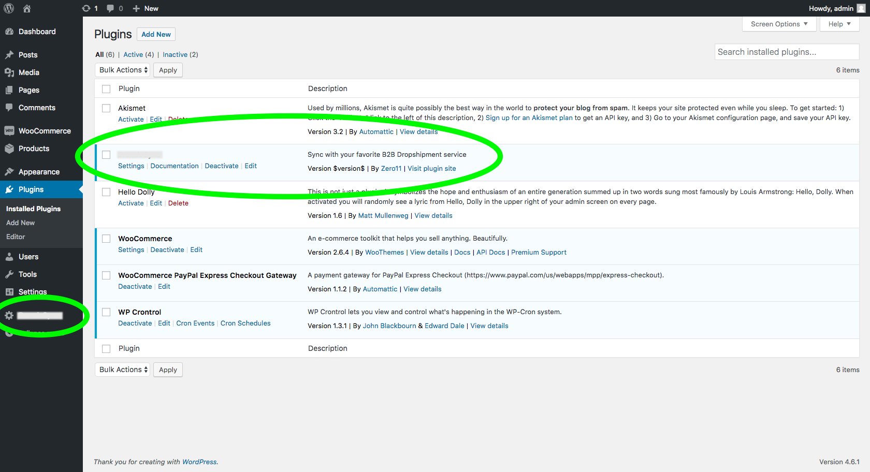Click the Products box icon
The height and width of the screenshot is (472, 870).
9,149
